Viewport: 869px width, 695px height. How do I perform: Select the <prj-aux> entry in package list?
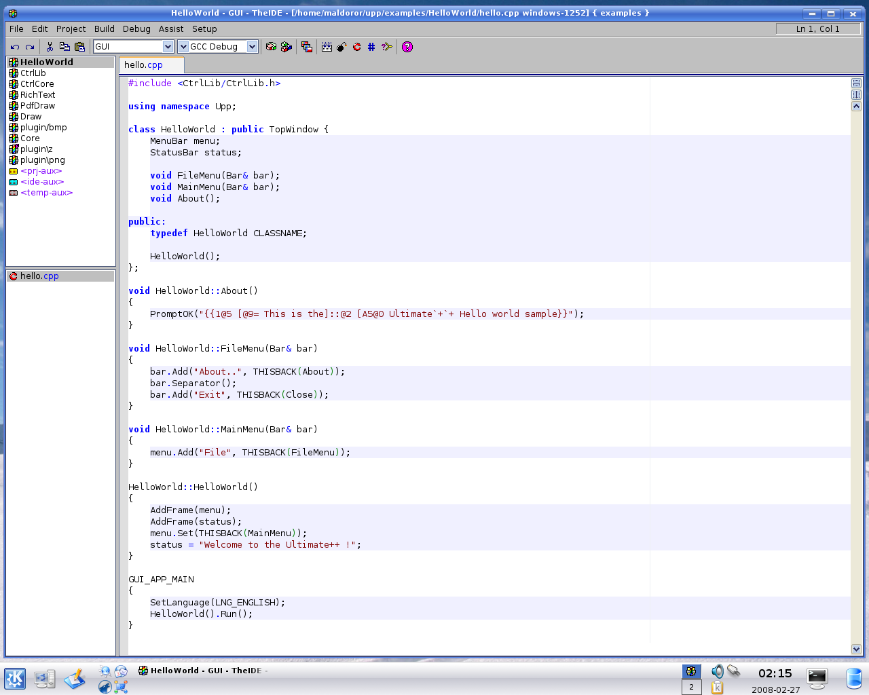41,171
